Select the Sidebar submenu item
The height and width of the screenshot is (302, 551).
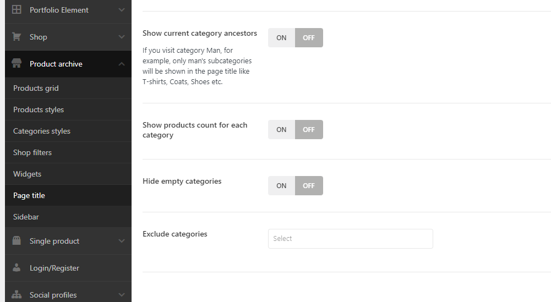pos(26,217)
